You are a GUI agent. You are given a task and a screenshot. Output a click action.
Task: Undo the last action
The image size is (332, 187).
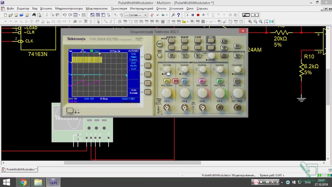coord(65,15)
